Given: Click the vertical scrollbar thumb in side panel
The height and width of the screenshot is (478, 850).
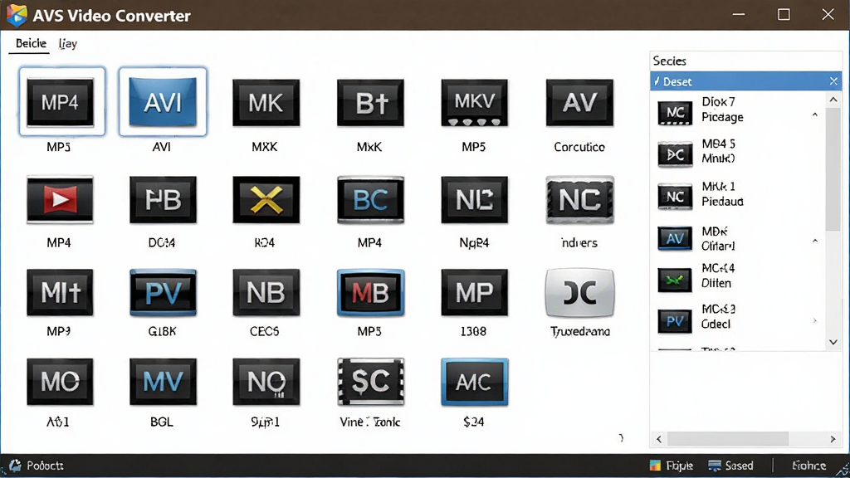Looking at the screenshot, I should click(x=833, y=168).
